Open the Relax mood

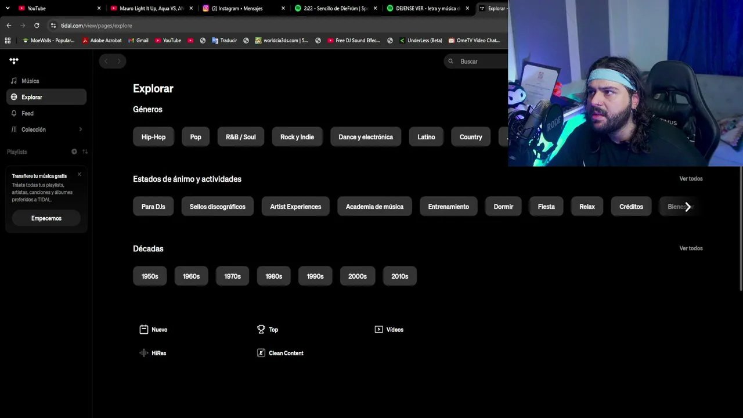(587, 207)
